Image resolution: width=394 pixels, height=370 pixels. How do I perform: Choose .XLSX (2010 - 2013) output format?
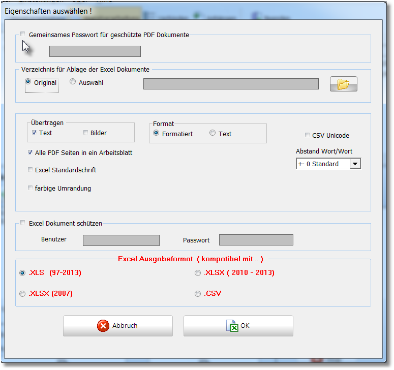[198, 273]
